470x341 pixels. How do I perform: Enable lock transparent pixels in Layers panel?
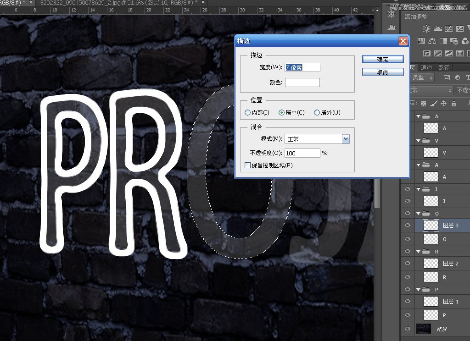[424, 104]
